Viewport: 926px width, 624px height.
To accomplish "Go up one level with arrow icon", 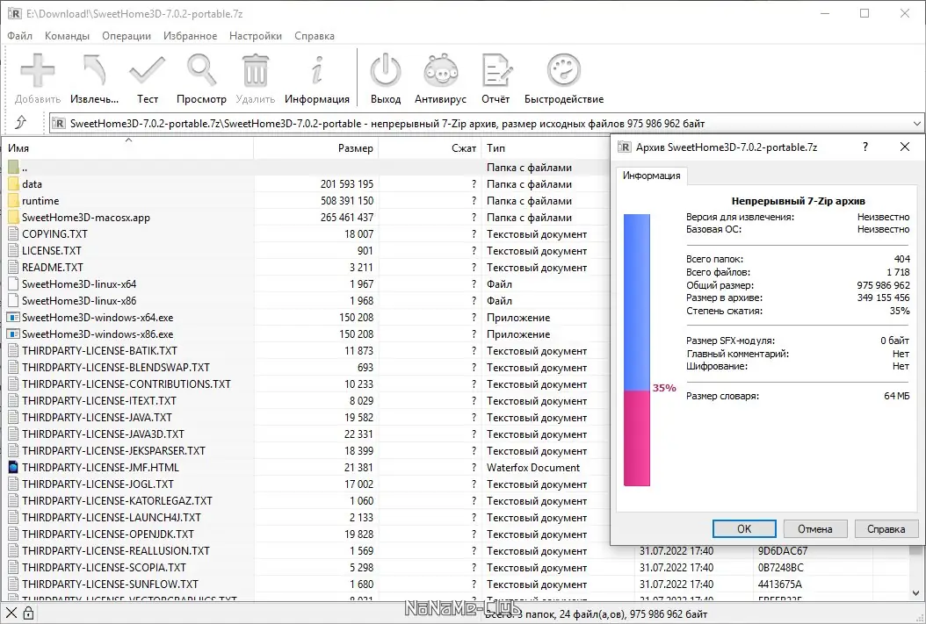I will click(21, 122).
